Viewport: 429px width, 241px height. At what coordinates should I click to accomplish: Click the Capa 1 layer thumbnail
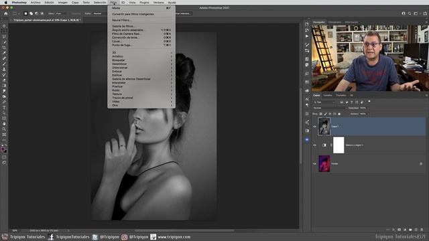point(324,127)
